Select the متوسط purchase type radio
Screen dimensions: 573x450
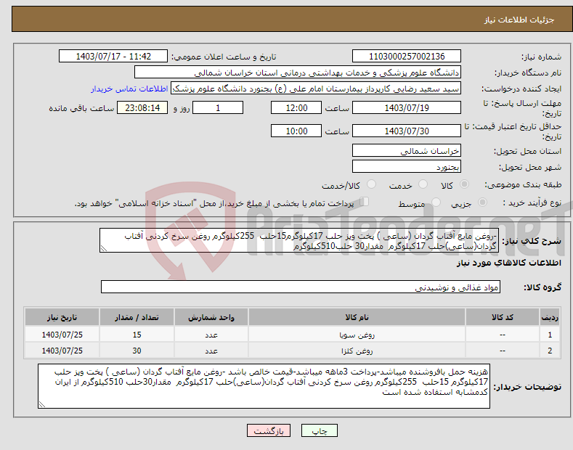coord(436,202)
